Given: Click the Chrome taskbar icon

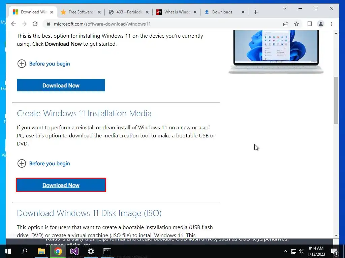Looking at the screenshot, I should click(58, 251).
